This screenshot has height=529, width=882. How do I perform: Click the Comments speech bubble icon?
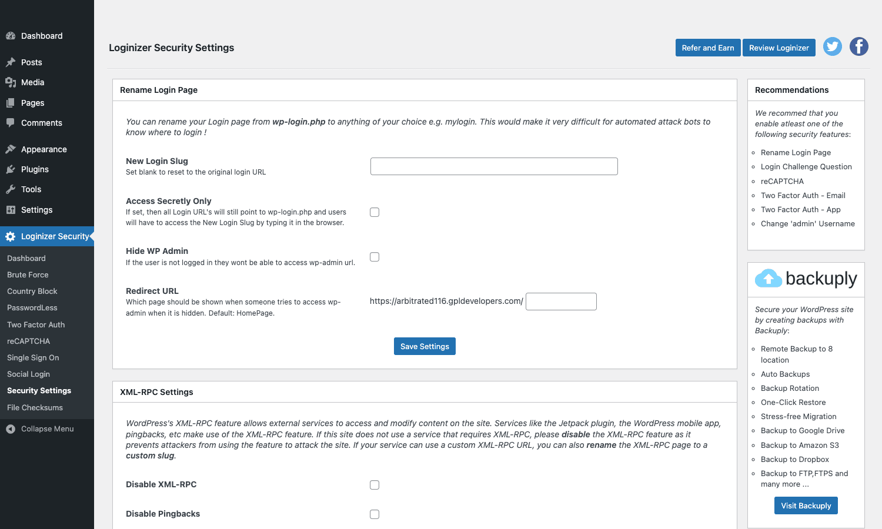coord(11,123)
